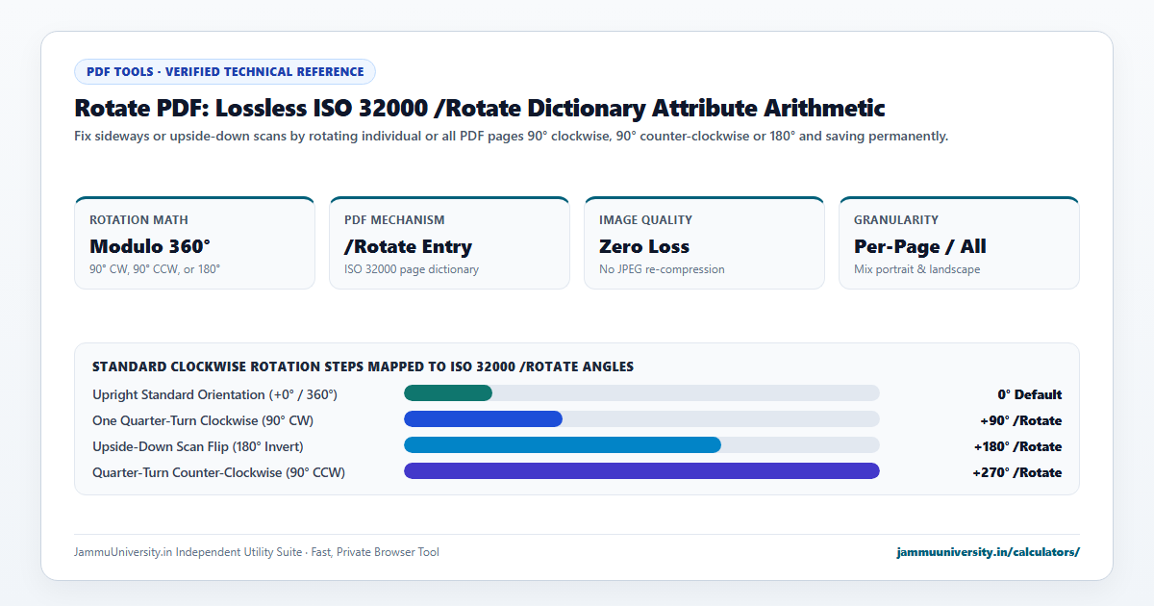Select the "Quarter-Turn Counter-Clockwise (90° CCW)" row label

218,472
